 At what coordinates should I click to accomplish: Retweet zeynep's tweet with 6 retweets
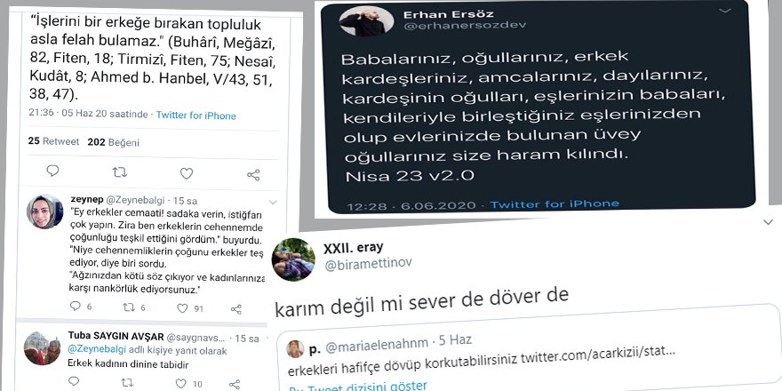(129, 307)
